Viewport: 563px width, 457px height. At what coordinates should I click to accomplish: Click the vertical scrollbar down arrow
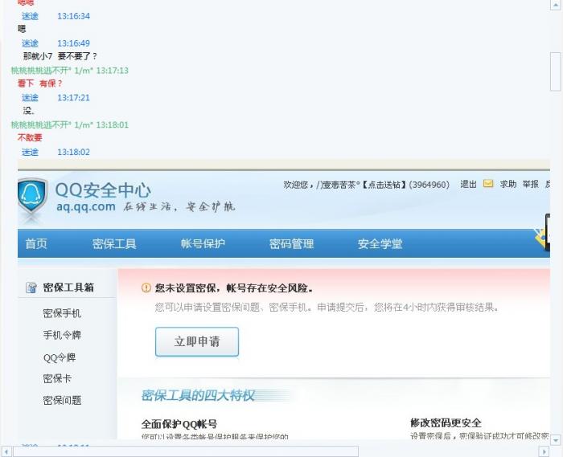[x=556, y=440]
